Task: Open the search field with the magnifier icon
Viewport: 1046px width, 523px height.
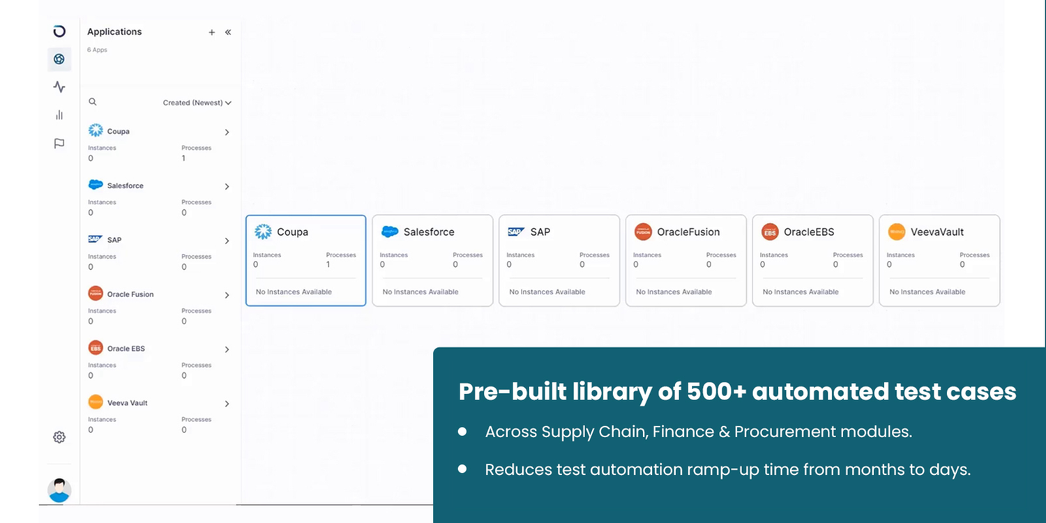Action: click(93, 102)
